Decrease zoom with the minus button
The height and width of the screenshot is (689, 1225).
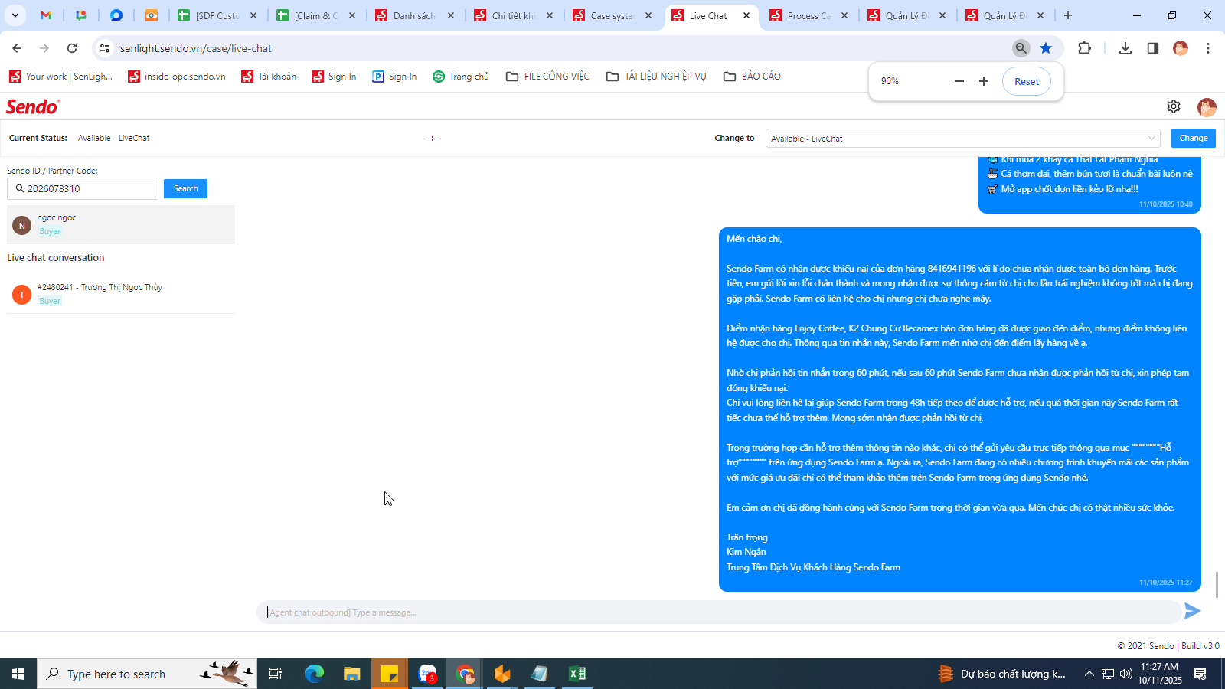(x=959, y=81)
